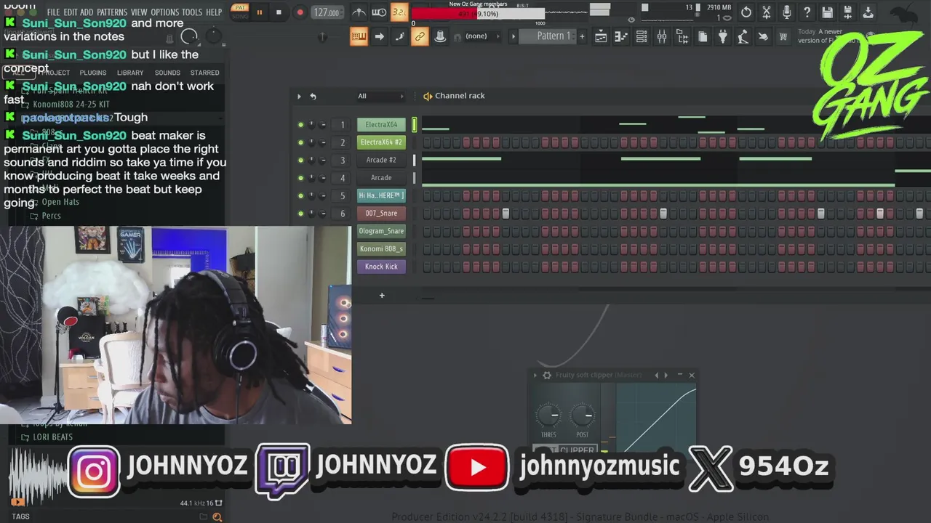Open the All channel filter dropdown
Viewport: 931px width, 523px height.
click(380, 96)
